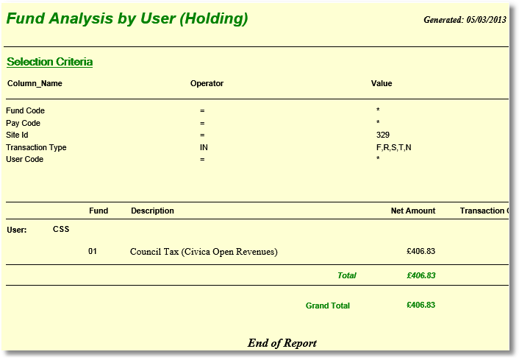The width and height of the screenshot is (519, 360).
Task: Select the Fund Code criteria row label
Action: pyautogui.click(x=25, y=110)
